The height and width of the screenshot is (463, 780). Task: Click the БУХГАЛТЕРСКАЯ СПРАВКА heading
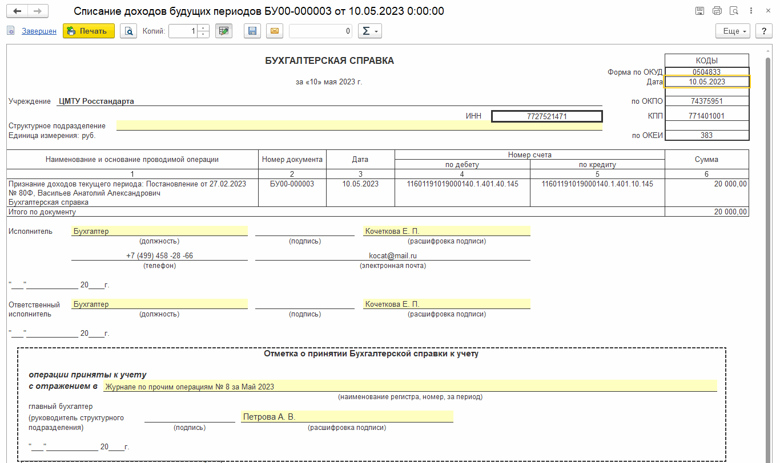(x=329, y=61)
